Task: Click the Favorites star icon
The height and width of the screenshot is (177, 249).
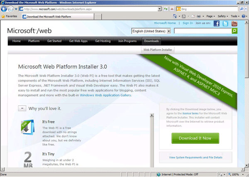Action: pos(4,17)
